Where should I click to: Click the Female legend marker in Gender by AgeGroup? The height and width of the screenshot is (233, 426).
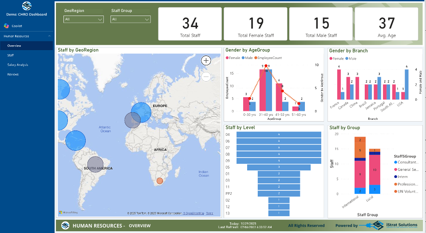(x=227, y=58)
